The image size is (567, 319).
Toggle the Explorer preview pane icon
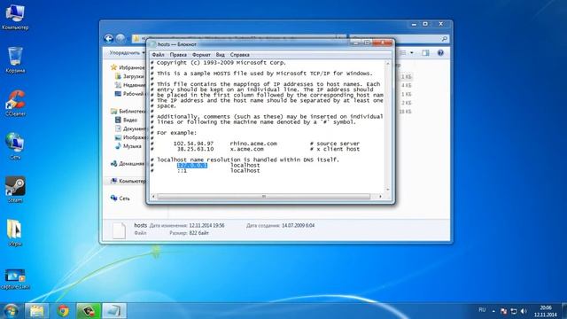click(x=425, y=53)
